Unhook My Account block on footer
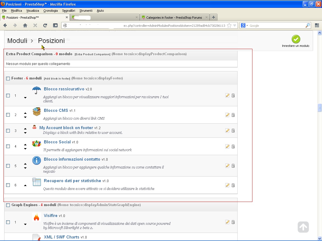322x241 pixels. [x=233, y=131]
